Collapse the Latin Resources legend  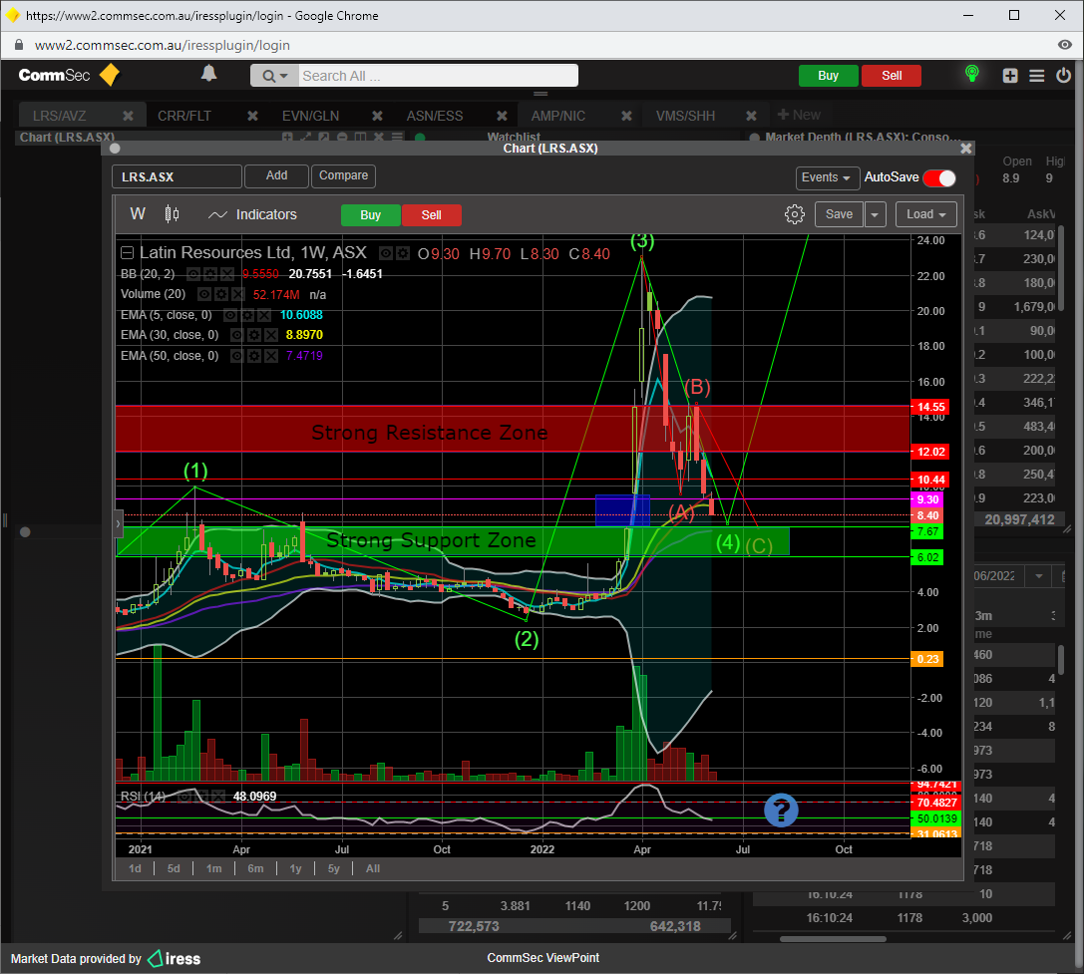pyautogui.click(x=127, y=253)
